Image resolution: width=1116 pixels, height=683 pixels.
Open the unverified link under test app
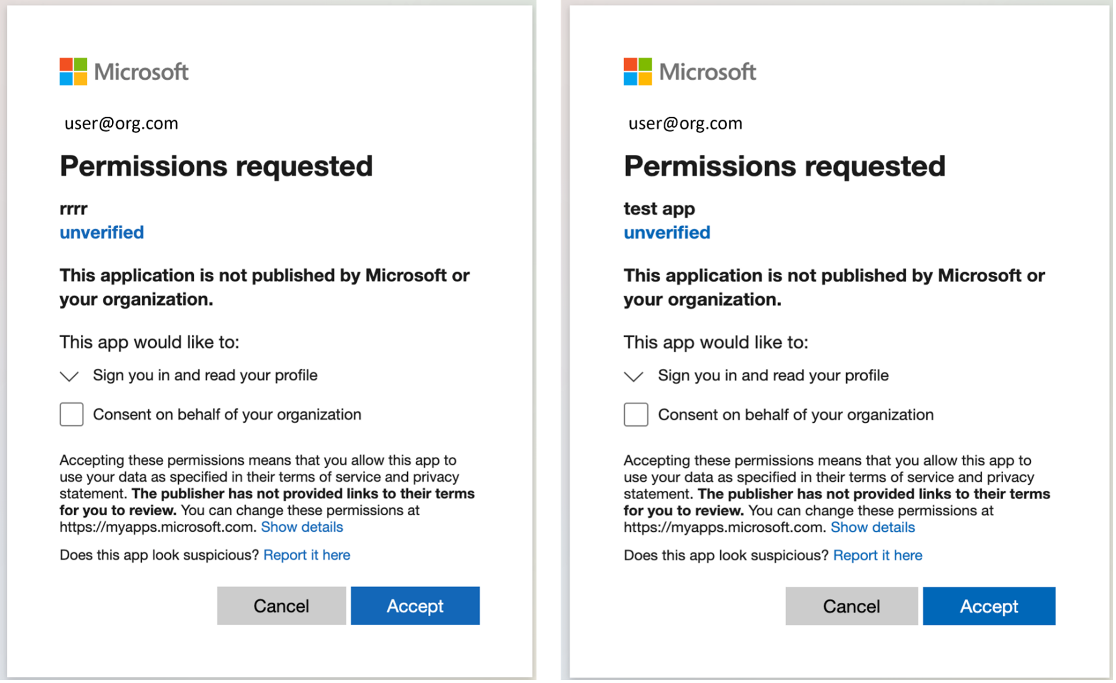tap(667, 233)
